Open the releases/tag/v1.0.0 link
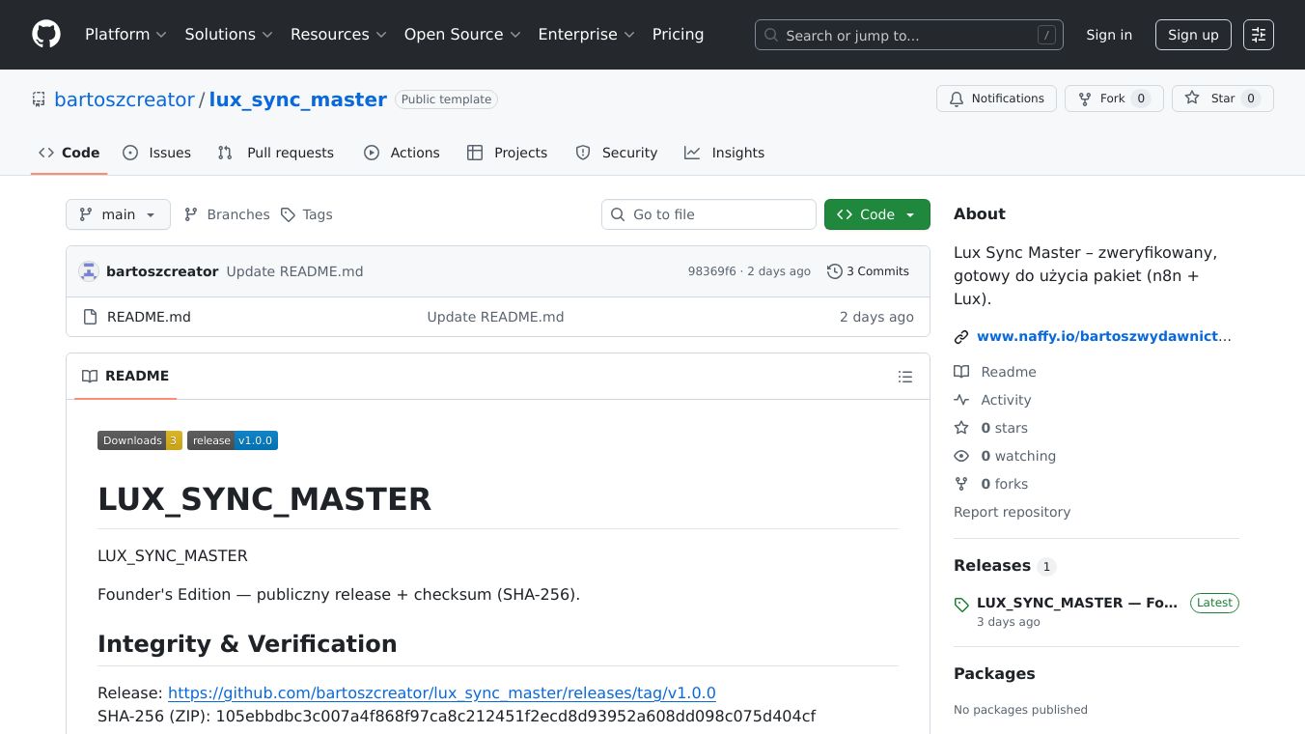This screenshot has height=734, width=1305. tap(441, 692)
